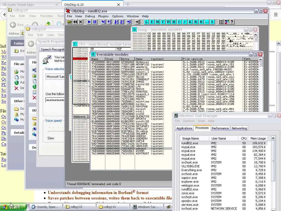Click the Restart program rewind icon
281x211 pixels.
(x=75, y=22)
